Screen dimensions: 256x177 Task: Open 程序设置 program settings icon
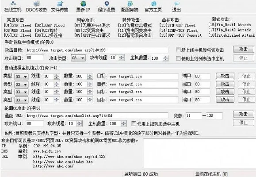(x=106, y=7)
